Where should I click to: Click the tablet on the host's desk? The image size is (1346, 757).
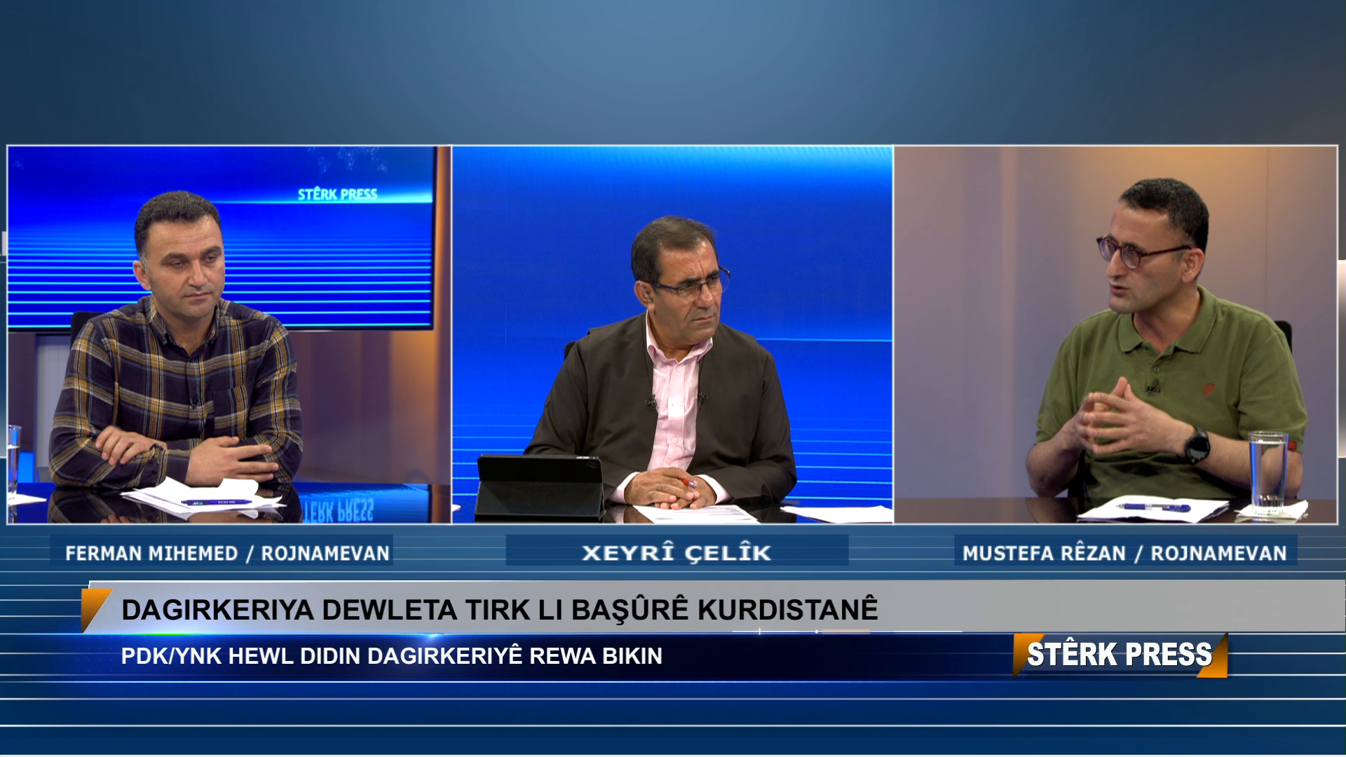[540, 487]
